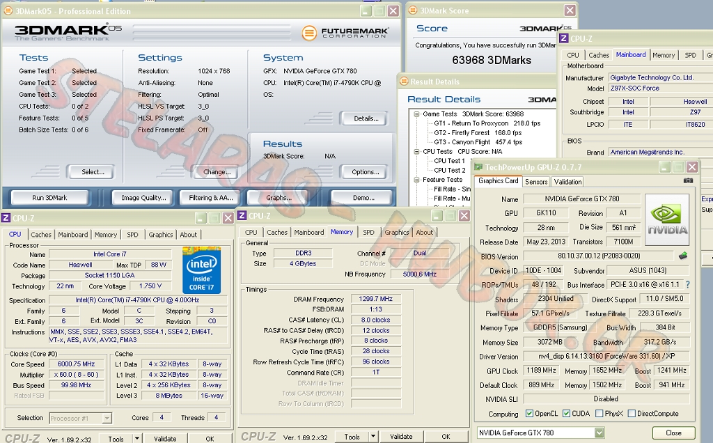Screen dimensions: 713x443
Task: Click the CPU-Z Mainboard window title icon
Action: [563, 39]
